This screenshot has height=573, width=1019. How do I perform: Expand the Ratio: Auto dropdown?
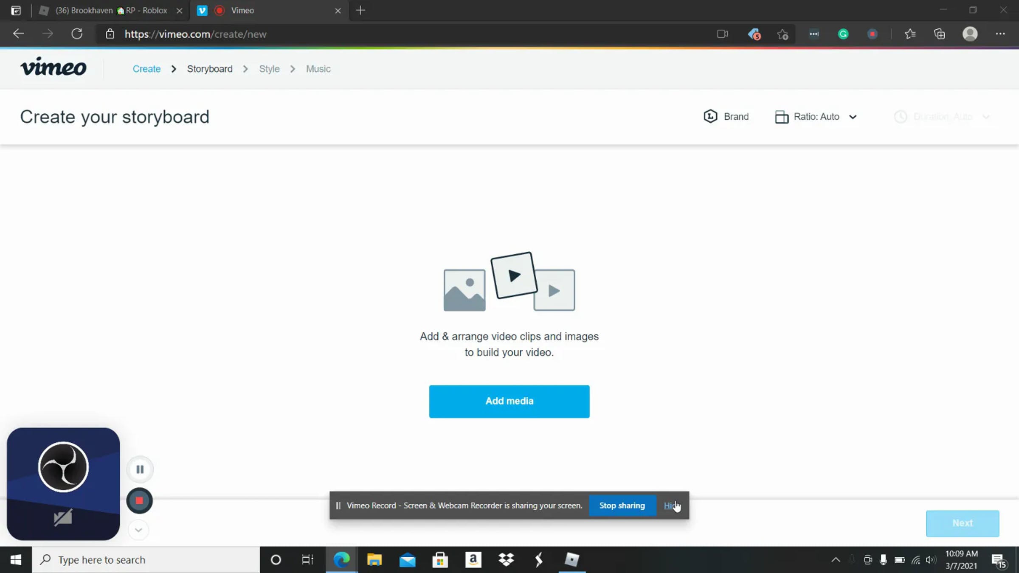click(816, 117)
